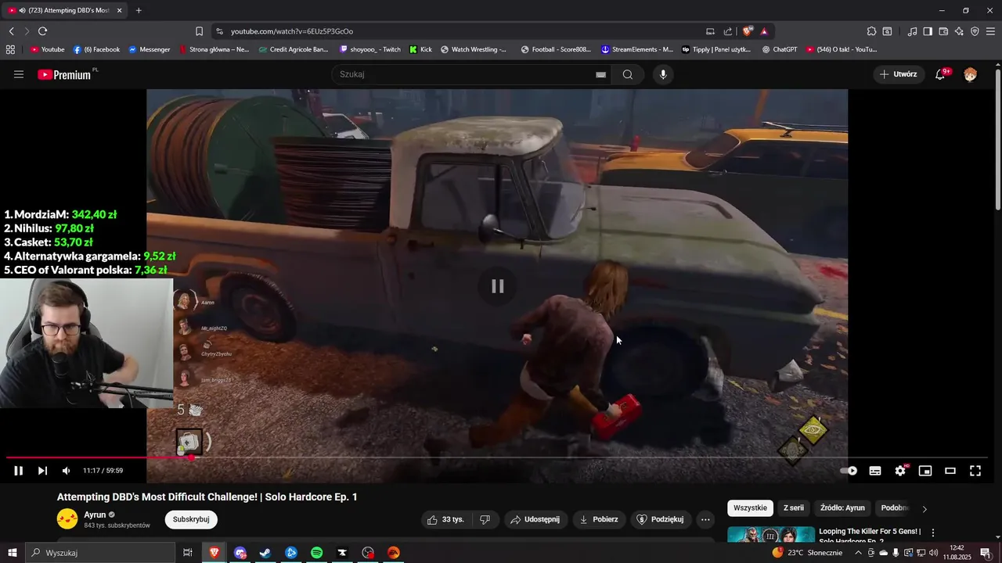Viewport: 1002px width, 563px height.
Task: Show hidden system tray icons
Action: (858, 553)
